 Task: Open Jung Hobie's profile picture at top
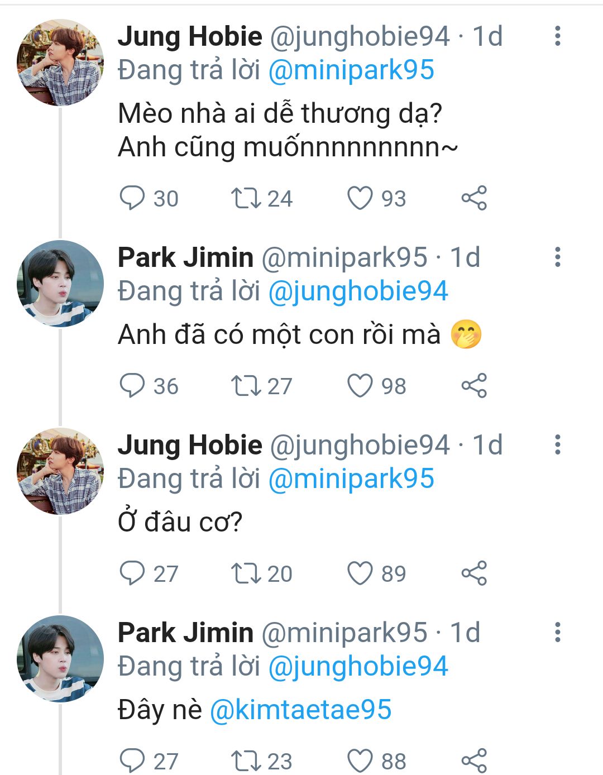tap(60, 63)
